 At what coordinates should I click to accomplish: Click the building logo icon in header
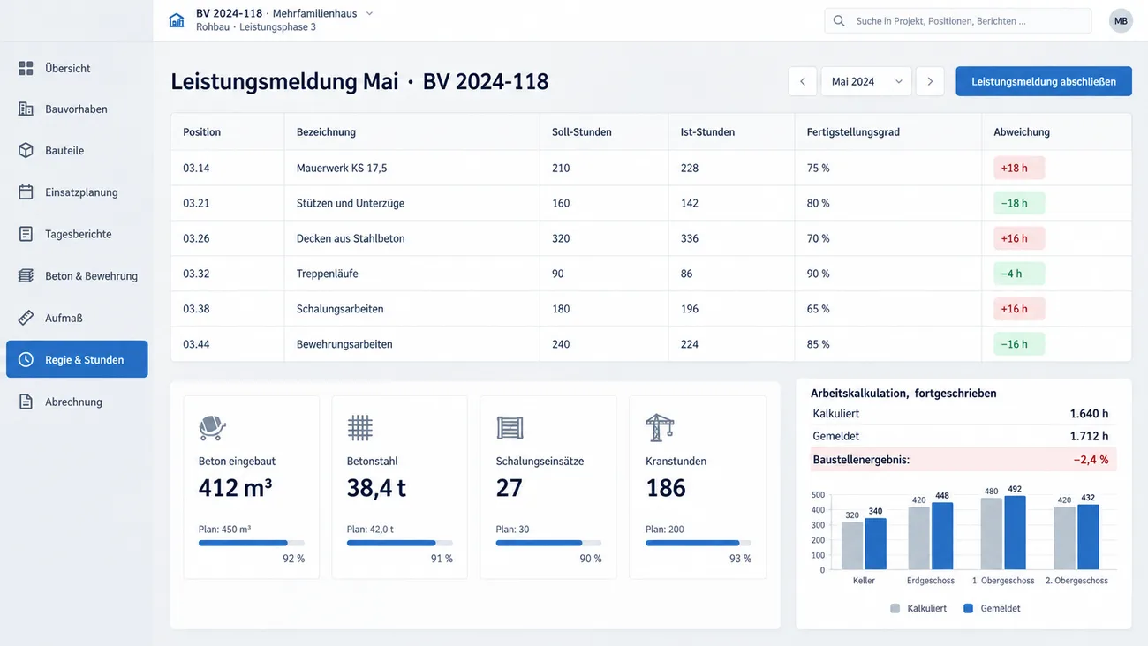[x=177, y=20]
